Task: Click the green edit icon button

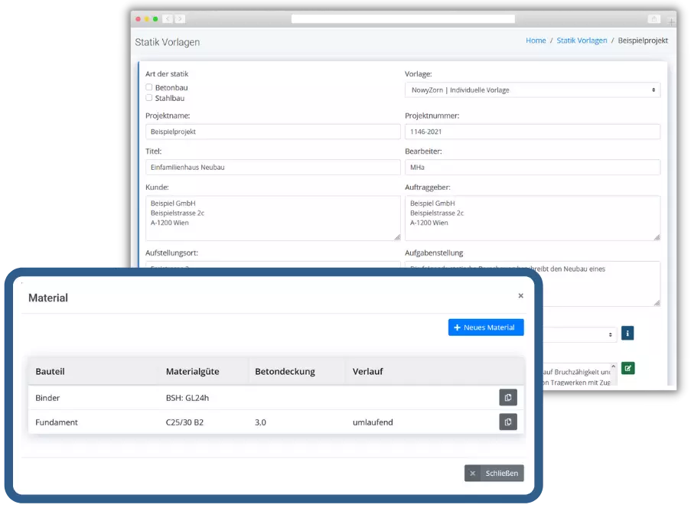Action: click(627, 368)
